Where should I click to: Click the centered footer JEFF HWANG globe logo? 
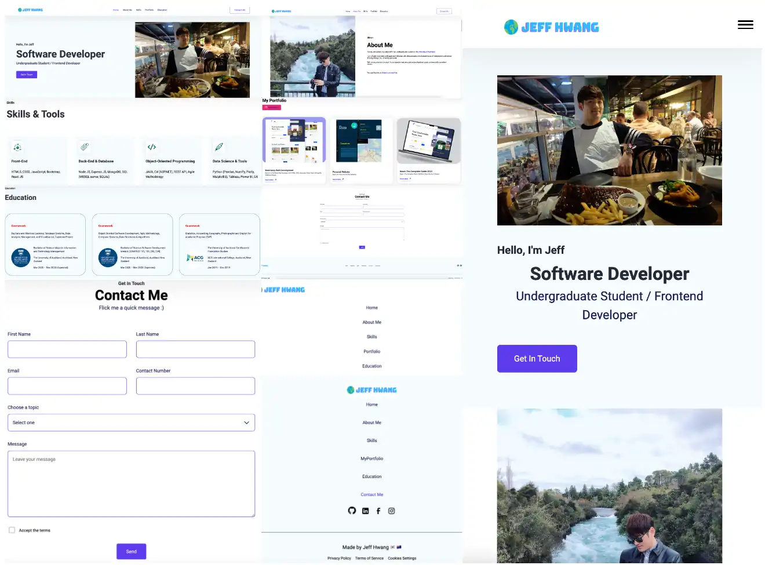(371, 390)
